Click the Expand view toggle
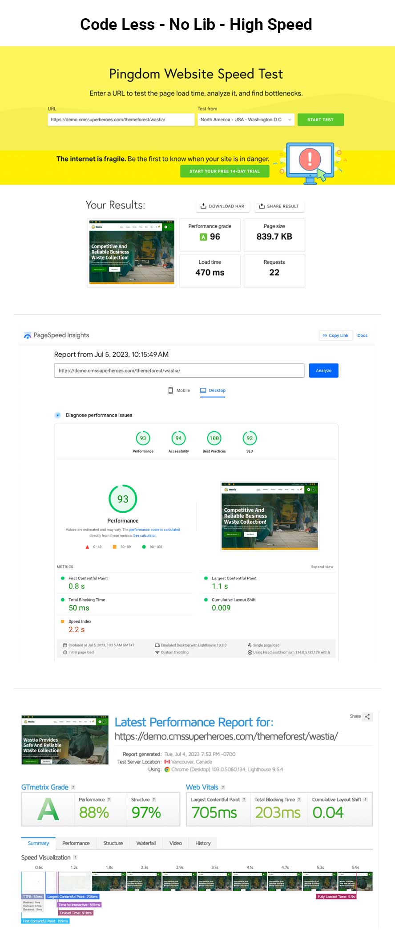Image resolution: width=395 pixels, height=939 pixels. coord(322,567)
